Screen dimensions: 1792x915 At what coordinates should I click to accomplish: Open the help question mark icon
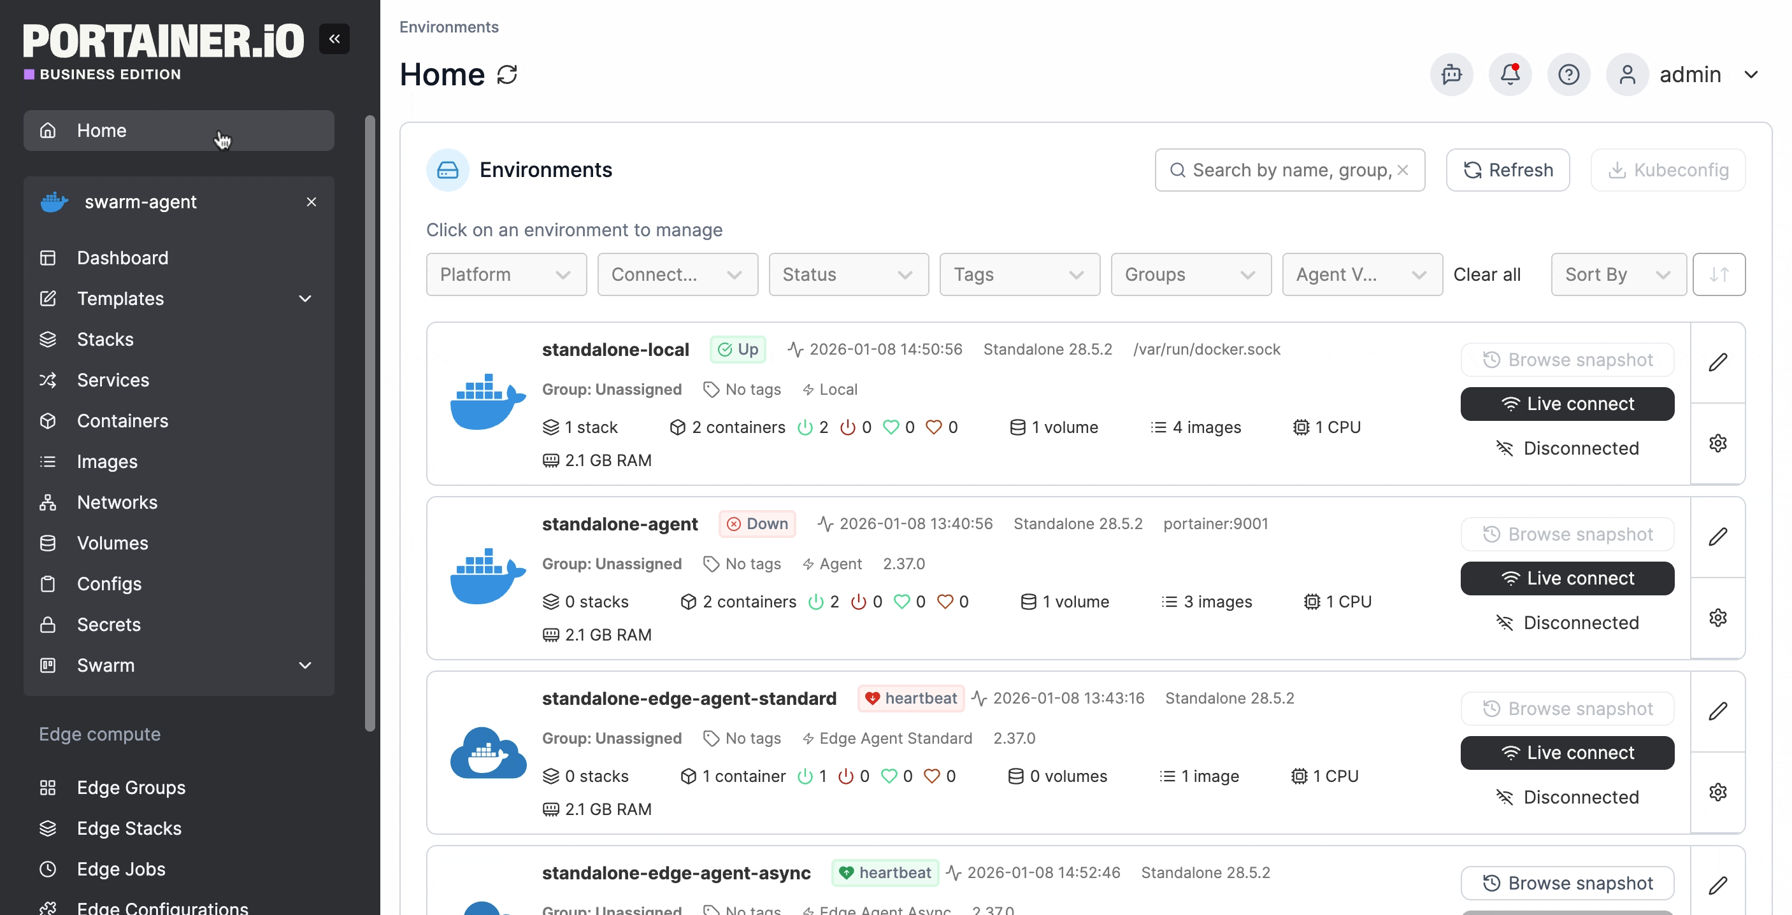tap(1568, 74)
